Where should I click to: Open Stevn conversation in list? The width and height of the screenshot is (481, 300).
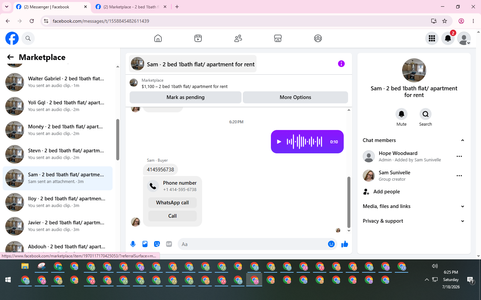pyautogui.click(x=57, y=154)
